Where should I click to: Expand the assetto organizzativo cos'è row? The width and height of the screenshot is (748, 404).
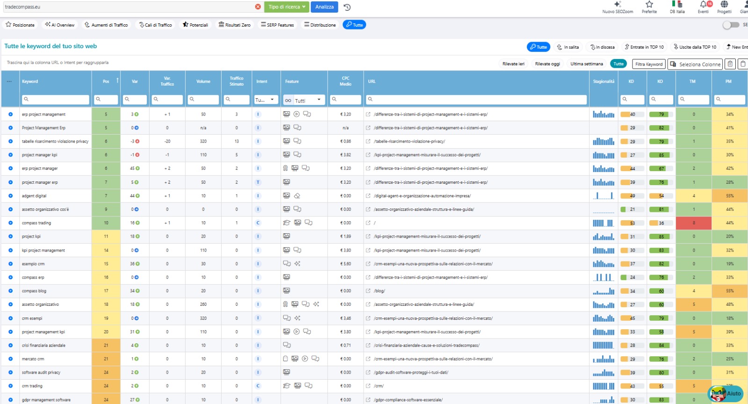10,209
